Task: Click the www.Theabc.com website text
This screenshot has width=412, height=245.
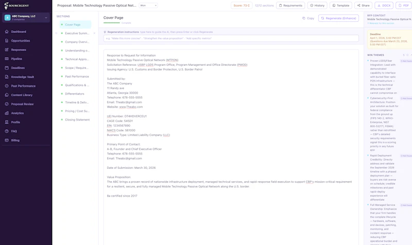Action: 131,107
